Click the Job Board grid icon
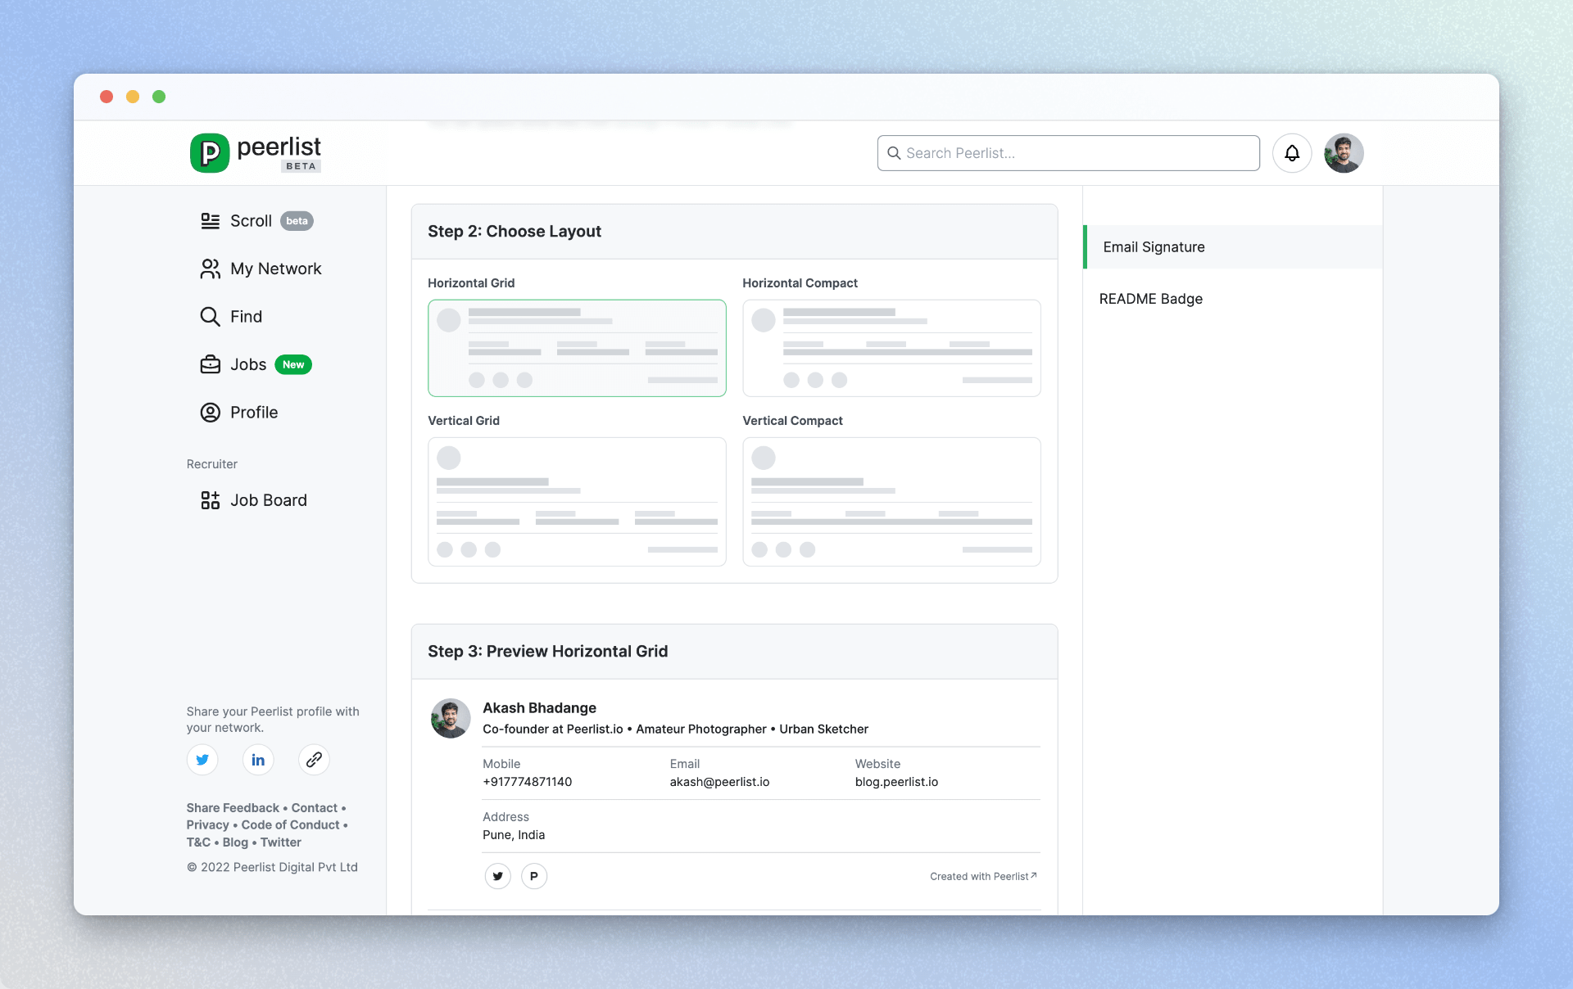The image size is (1573, 989). (211, 500)
